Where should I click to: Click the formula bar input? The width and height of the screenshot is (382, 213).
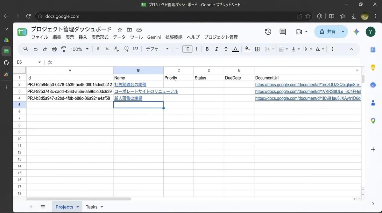coord(207,62)
